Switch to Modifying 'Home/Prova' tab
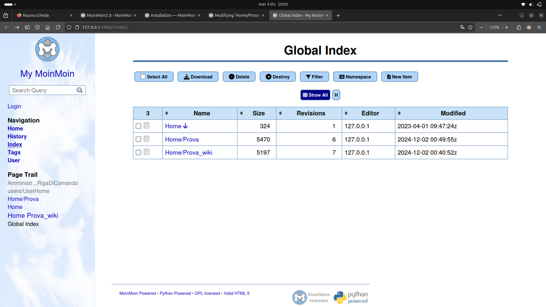 click(237, 15)
